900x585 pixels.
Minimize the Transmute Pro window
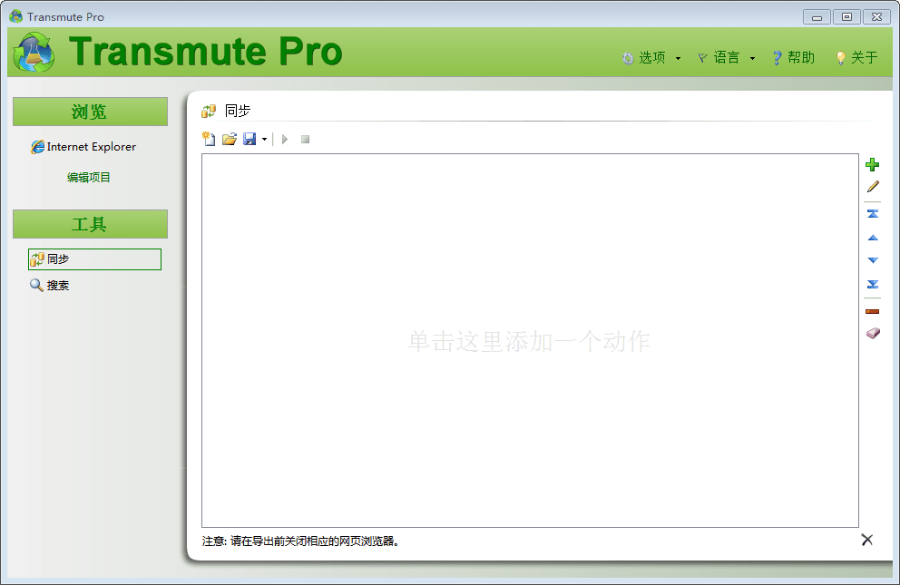pyautogui.click(x=817, y=17)
